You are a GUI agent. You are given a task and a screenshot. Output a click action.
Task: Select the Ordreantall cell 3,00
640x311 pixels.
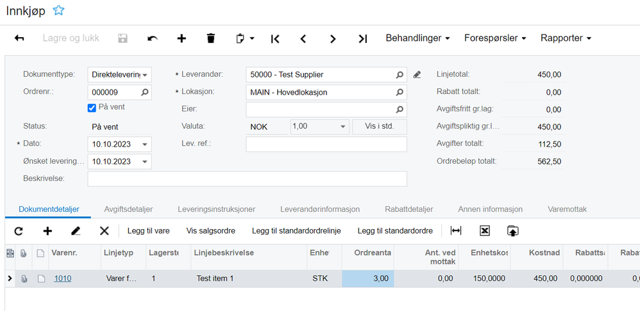click(x=367, y=279)
